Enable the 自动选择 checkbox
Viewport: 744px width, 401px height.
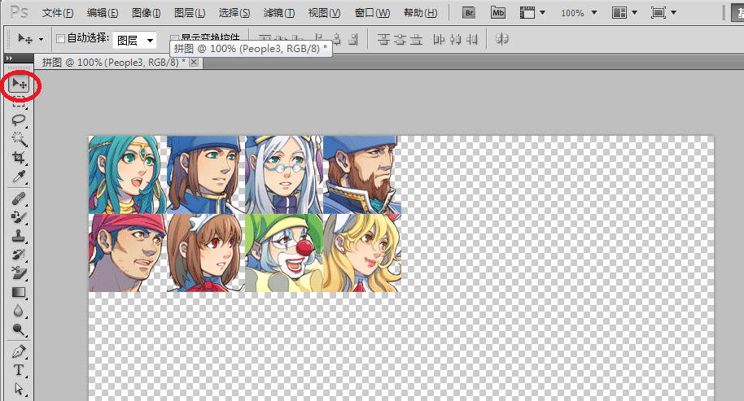click(59, 38)
